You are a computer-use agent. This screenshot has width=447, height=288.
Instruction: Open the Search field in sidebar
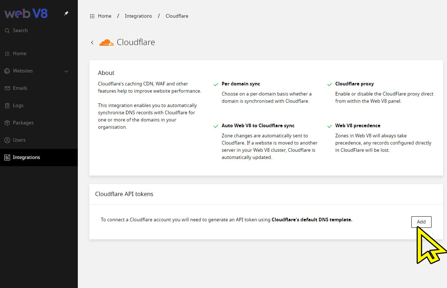point(20,31)
